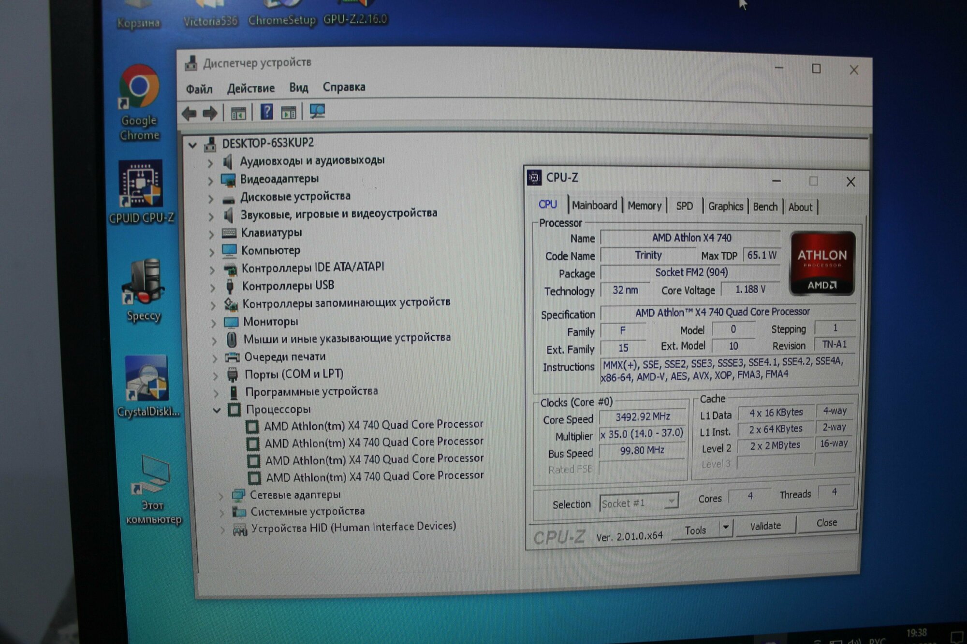
Task: Open CrystalDiskInfo desktop shortcut
Action: [147, 386]
